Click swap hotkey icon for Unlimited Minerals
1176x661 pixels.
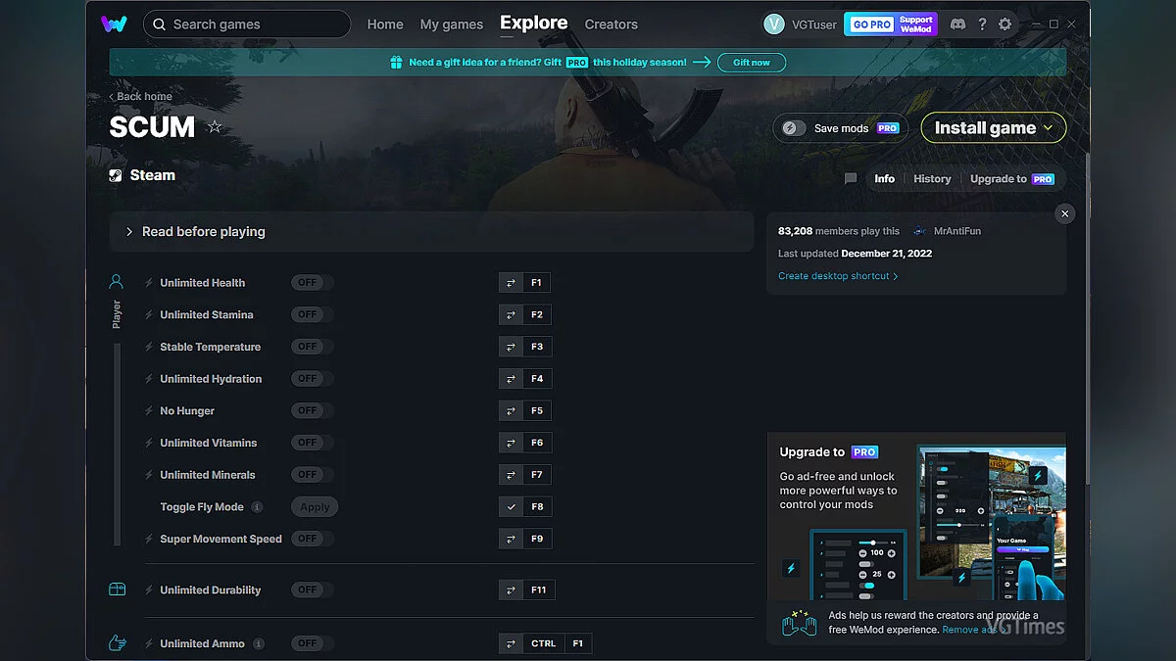coord(511,475)
